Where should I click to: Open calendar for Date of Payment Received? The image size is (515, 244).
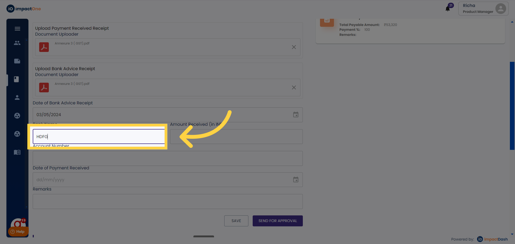tap(296, 180)
